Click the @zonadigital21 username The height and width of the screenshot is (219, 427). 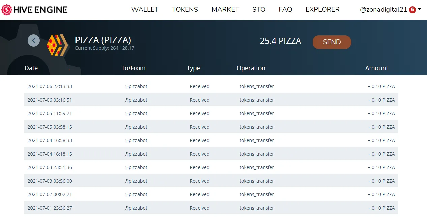coord(384,10)
